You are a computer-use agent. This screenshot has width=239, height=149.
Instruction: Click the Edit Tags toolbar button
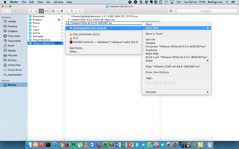80,11
